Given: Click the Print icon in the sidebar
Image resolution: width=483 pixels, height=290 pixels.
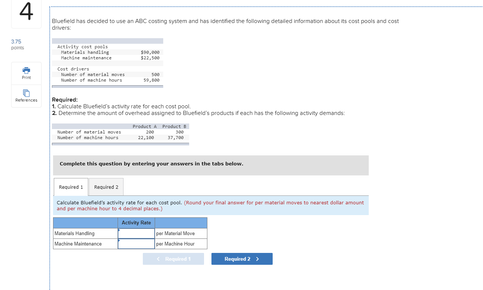Looking at the screenshot, I should pyautogui.click(x=26, y=73).
